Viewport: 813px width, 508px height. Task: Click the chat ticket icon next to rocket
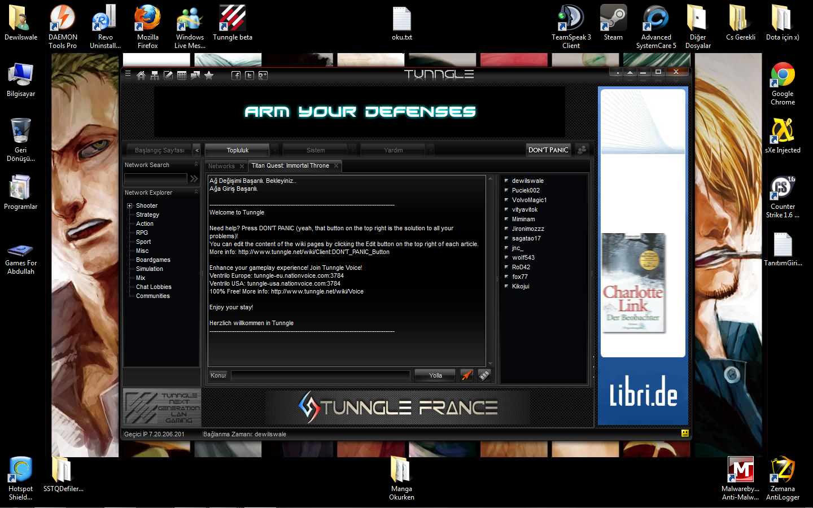tap(484, 375)
